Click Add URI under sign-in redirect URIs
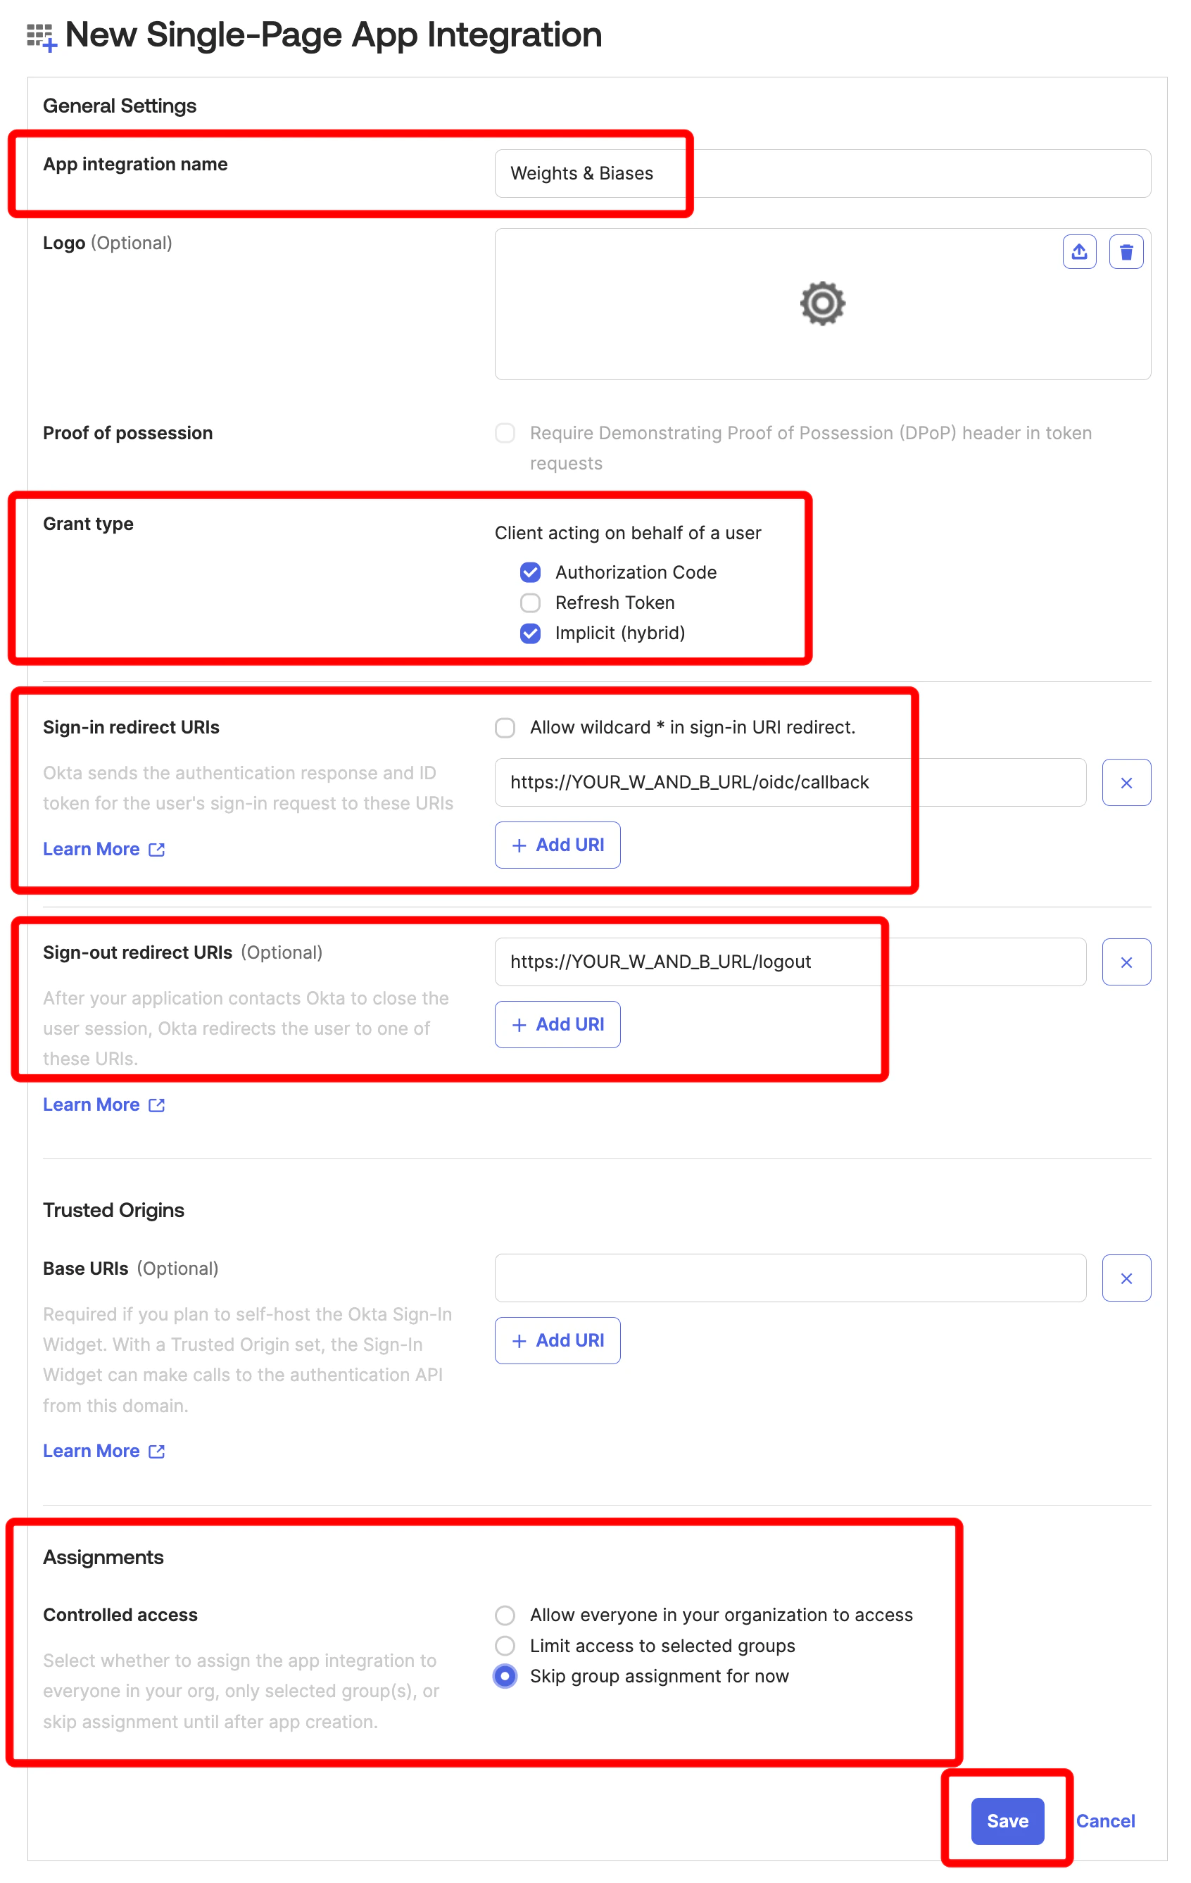Screen dimensions: 1191x1883 (x=557, y=845)
